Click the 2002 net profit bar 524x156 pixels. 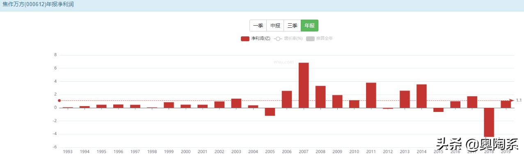(x=220, y=105)
